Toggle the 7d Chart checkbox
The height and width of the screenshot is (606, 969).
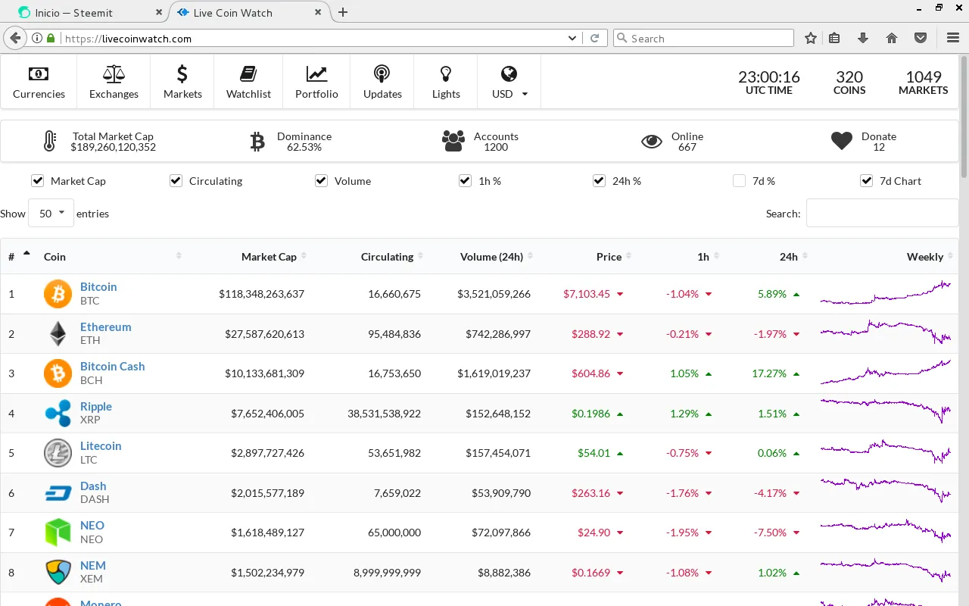[x=867, y=180]
